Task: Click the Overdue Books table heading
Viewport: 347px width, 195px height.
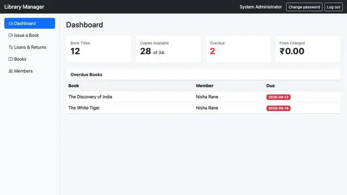Action: (x=86, y=75)
